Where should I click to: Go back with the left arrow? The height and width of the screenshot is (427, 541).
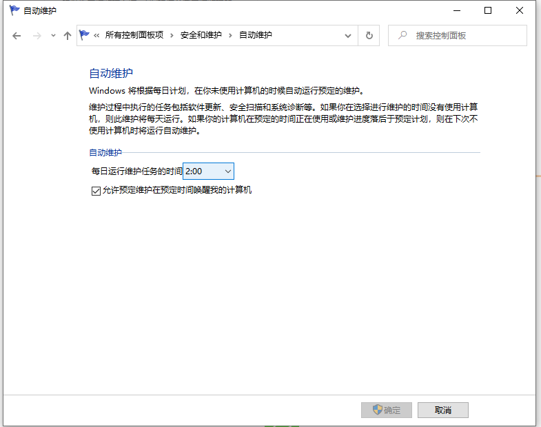[x=17, y=36]
